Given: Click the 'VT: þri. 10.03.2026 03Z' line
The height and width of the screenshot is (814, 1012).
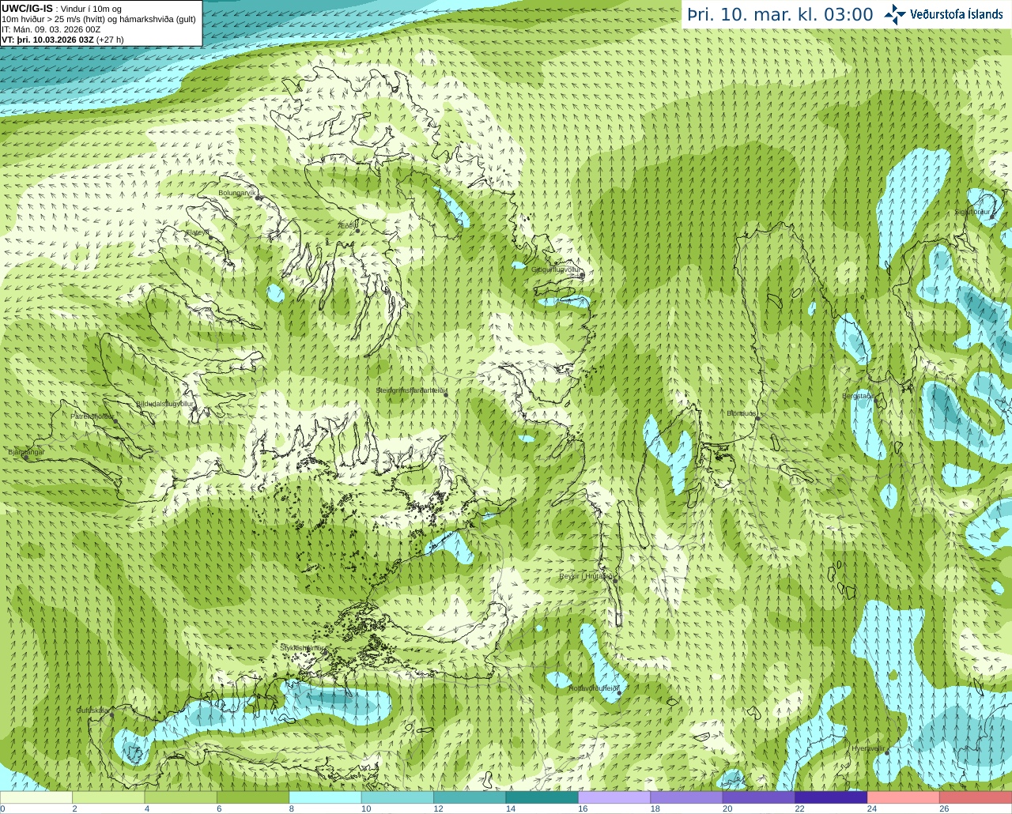Looking at the screenshot, I should [62, 39].
